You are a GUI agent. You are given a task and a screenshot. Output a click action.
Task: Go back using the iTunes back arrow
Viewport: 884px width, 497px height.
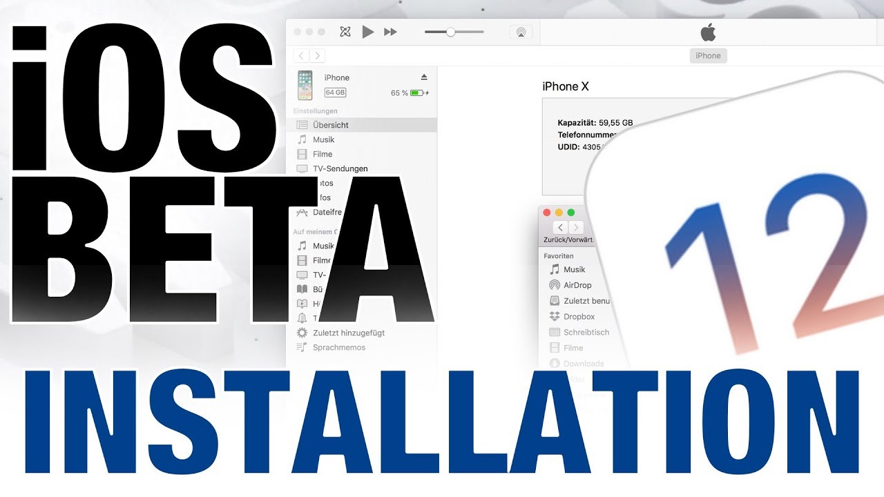point(301,56)
